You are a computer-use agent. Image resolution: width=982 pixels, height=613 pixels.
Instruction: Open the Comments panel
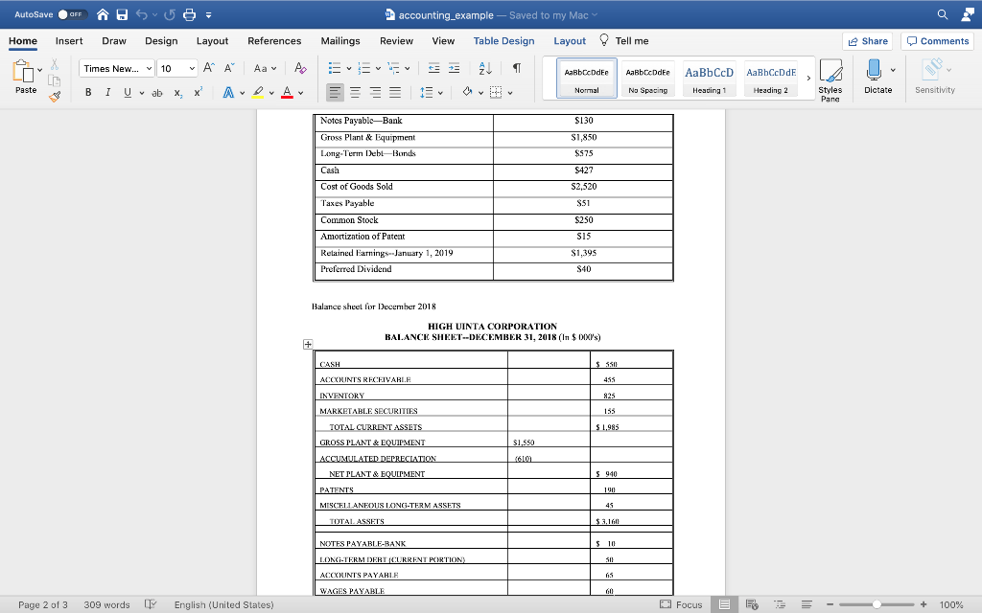click(937, 41)
